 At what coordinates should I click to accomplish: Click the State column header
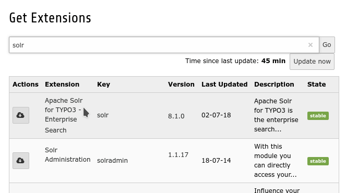316,85
